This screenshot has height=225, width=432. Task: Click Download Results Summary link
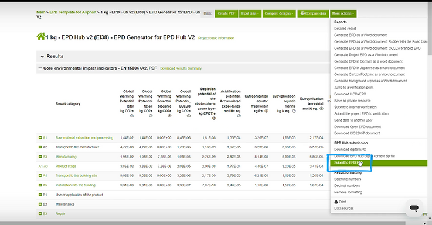(181, 68)
